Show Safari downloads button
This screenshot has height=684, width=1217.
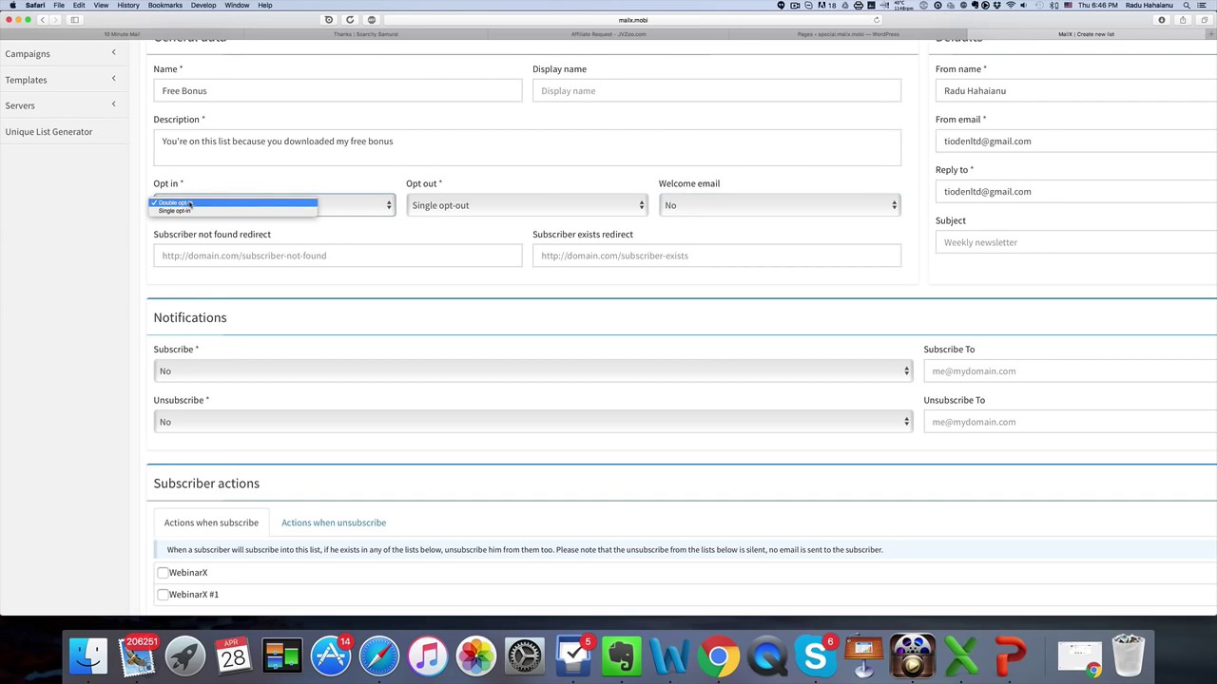tap(1161, 20)
